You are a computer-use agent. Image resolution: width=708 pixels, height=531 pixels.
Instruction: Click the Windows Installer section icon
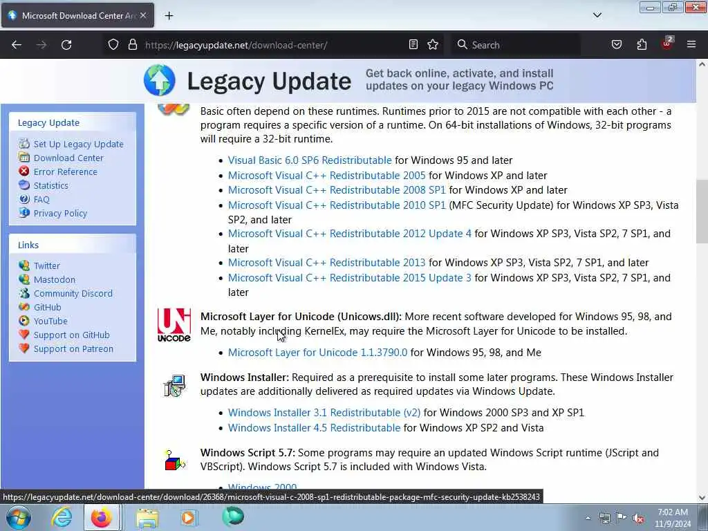coord(174,386)
